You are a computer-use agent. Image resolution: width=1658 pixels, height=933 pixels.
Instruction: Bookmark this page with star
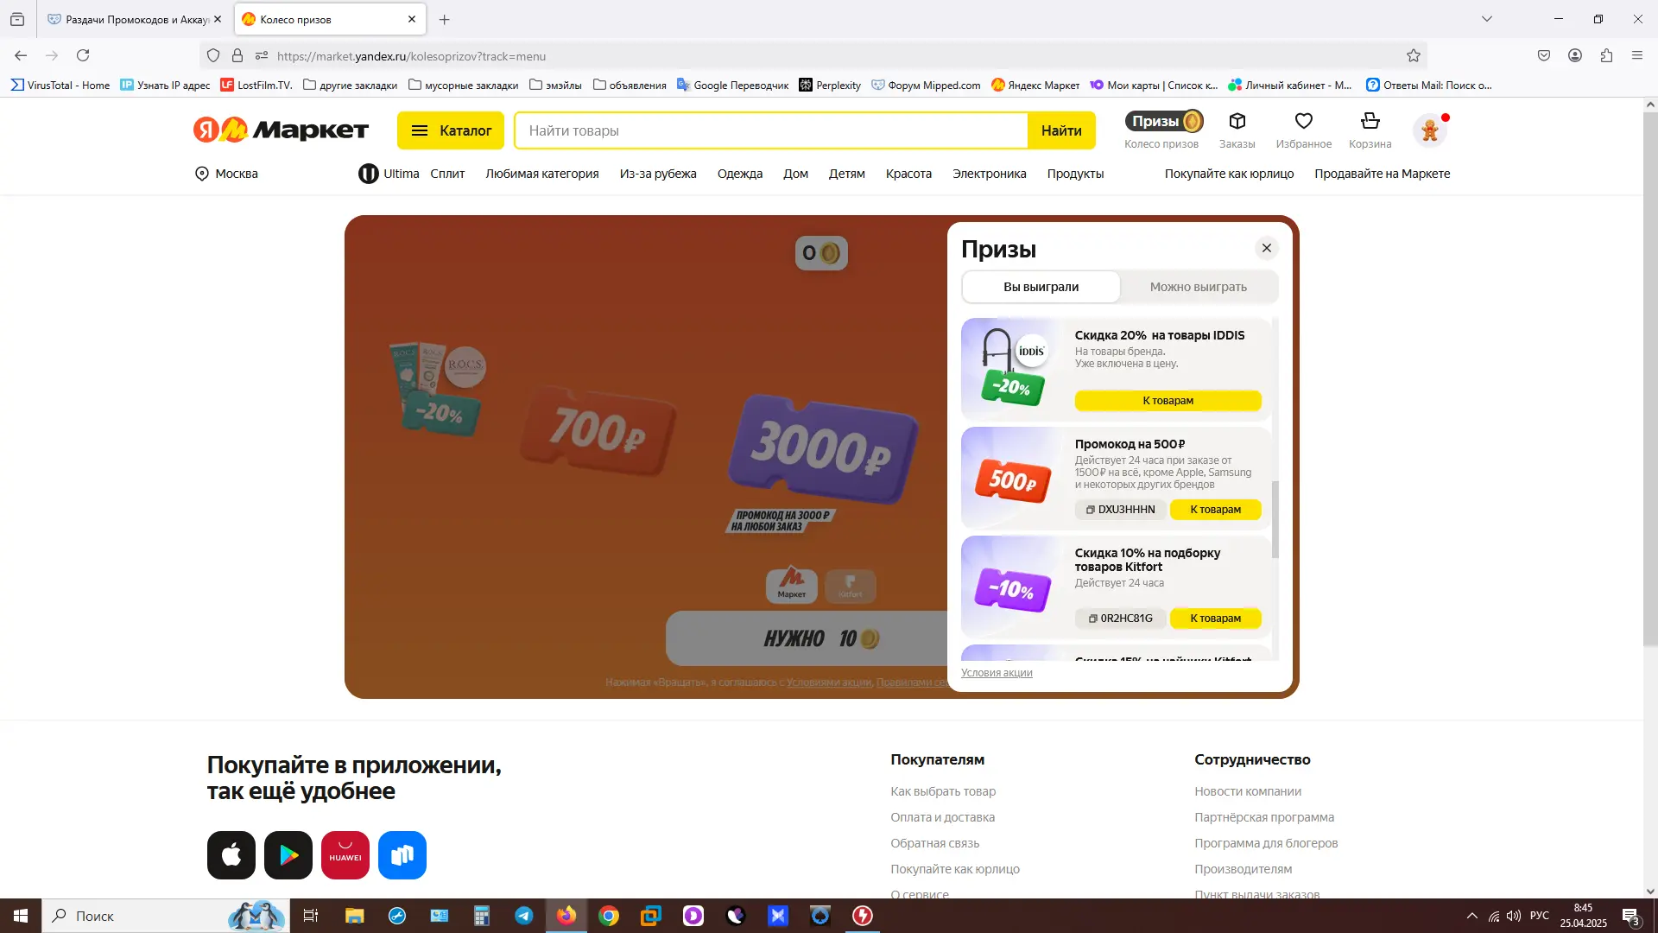(1414, 55)
